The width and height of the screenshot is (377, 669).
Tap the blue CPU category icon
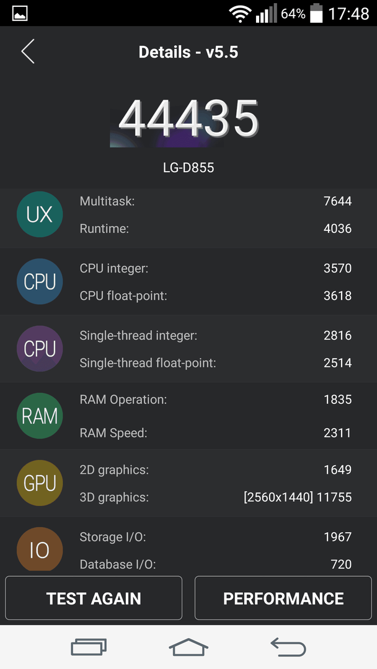click(x=40, y=282)
